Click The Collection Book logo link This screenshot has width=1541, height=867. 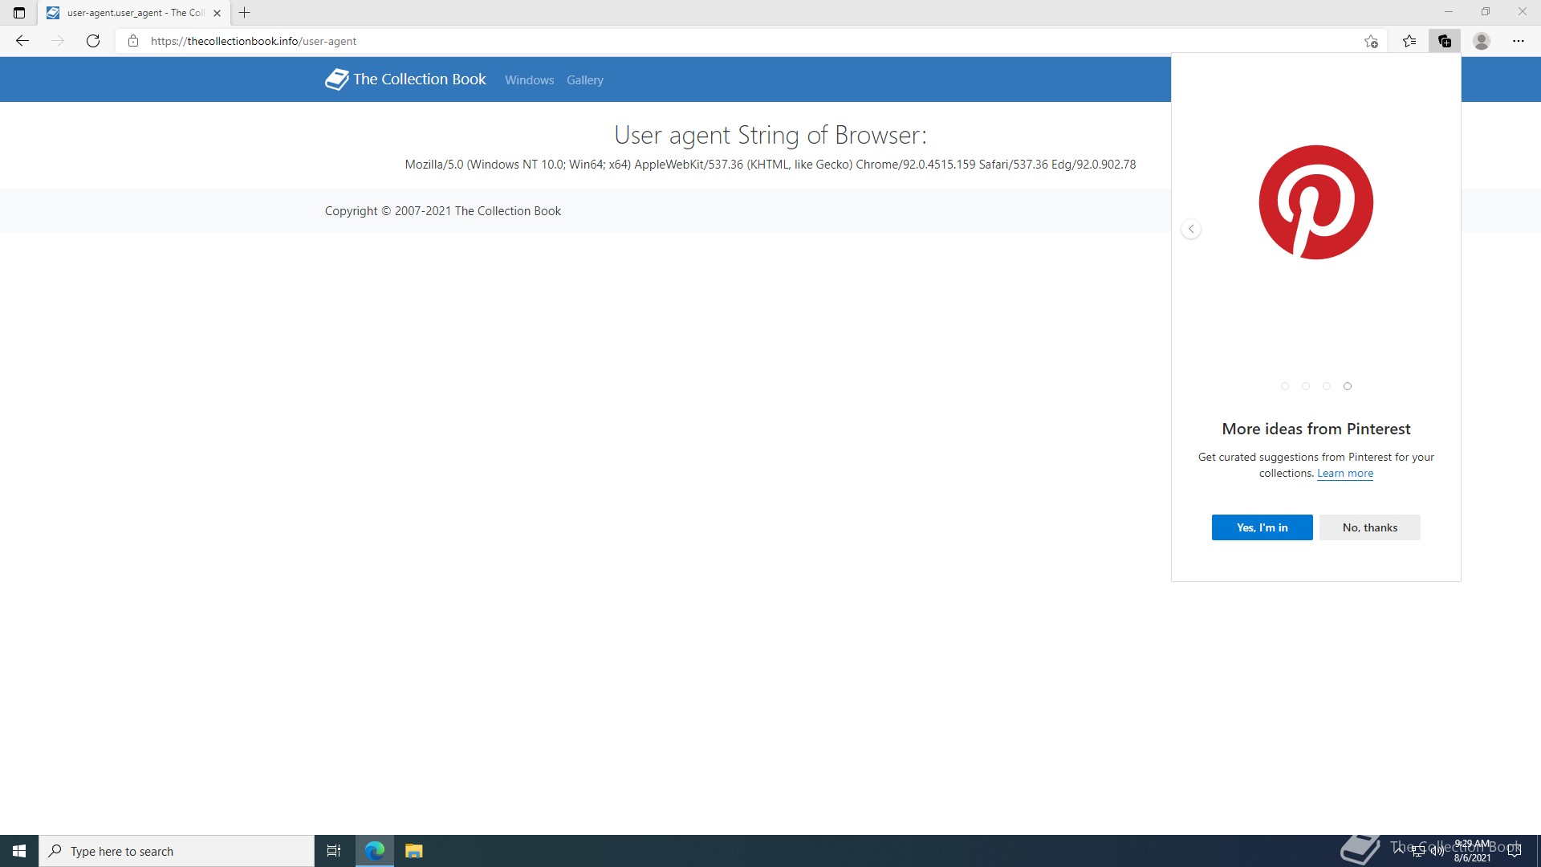click(405, 79)
